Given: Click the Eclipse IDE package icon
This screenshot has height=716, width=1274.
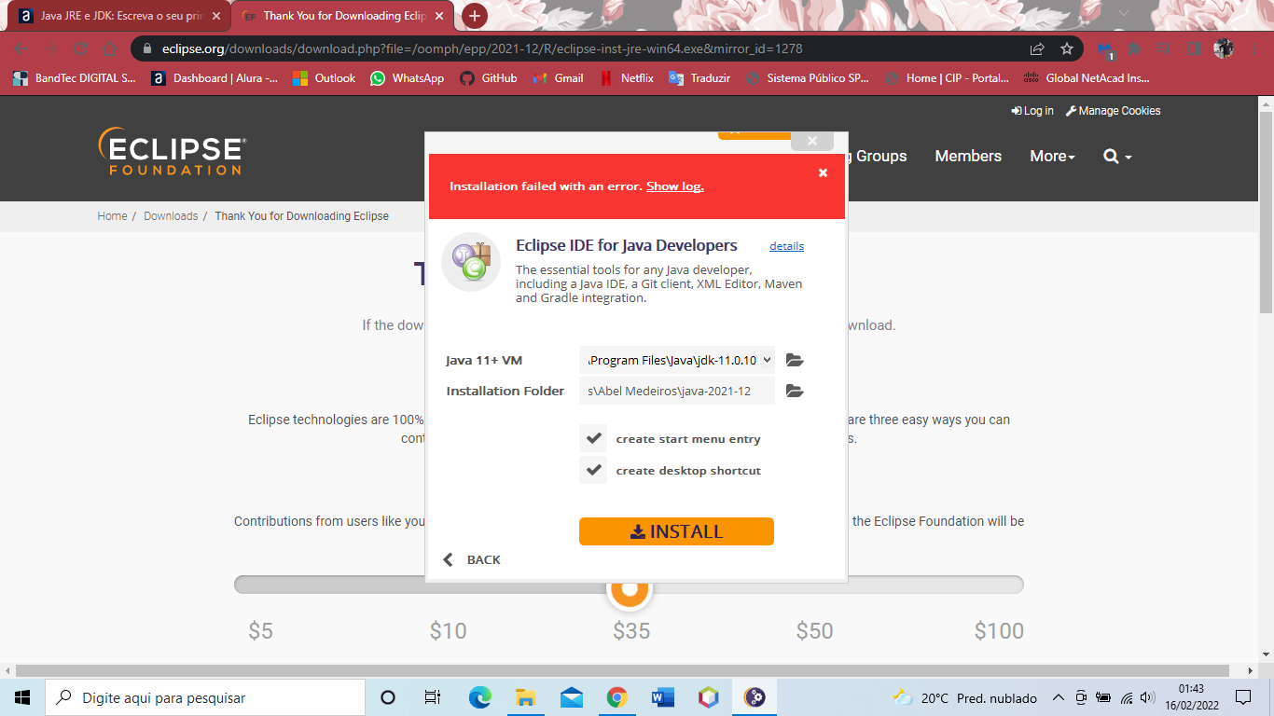Looking at the screenshot, I should click(x=471, y=262).
